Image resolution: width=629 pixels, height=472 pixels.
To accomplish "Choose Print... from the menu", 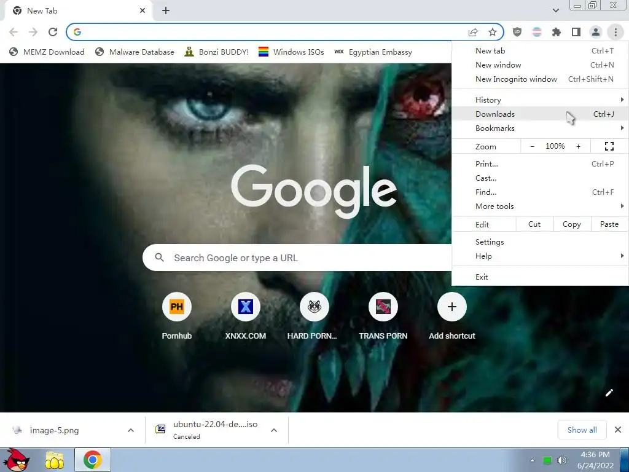I will [x=540, y=163].
